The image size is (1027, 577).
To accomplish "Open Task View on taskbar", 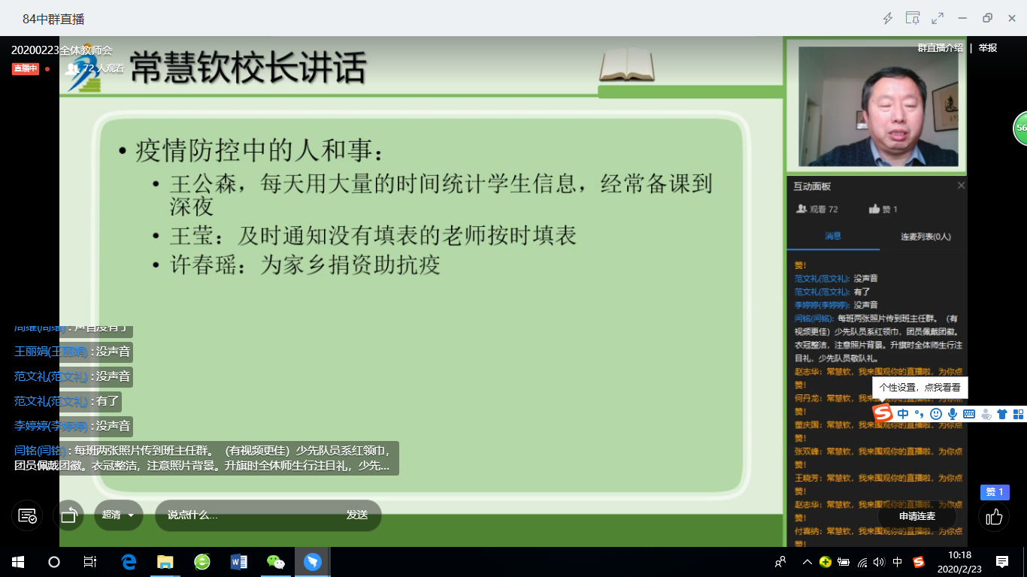I will 90,561.
